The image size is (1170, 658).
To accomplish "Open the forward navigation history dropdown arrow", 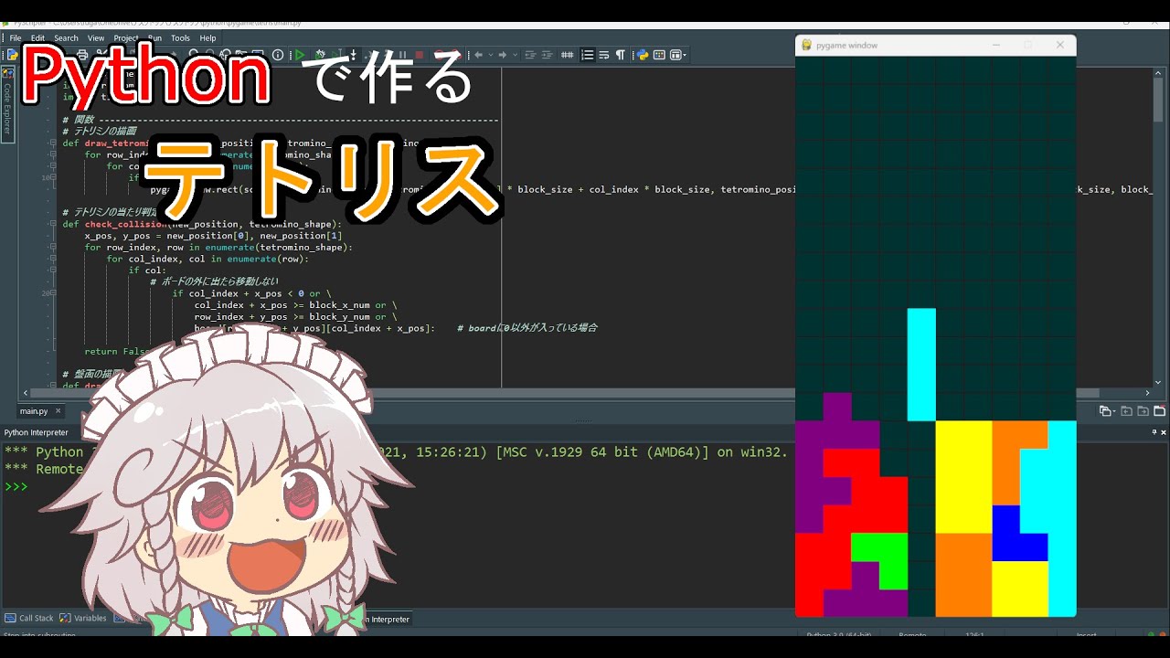I will [515, 55].
